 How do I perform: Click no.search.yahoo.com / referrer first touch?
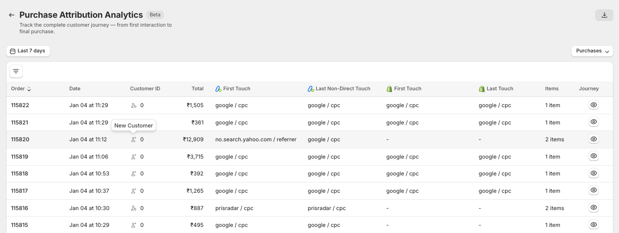(256, 139)
